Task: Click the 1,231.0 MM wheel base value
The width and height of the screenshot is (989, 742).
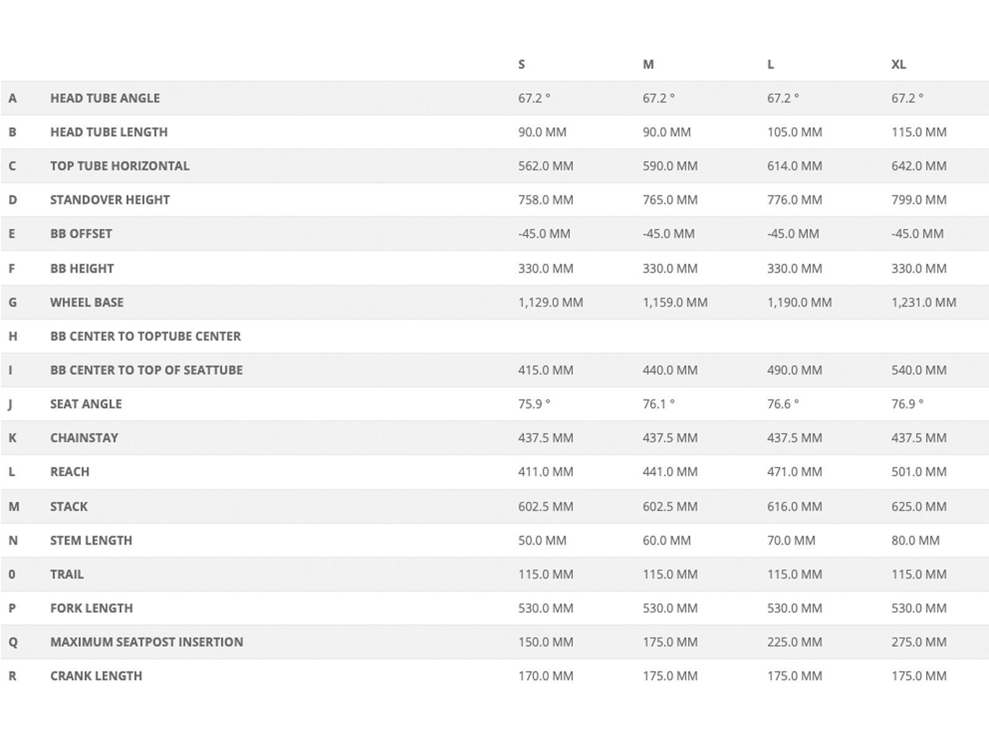Action: (923, 302)
